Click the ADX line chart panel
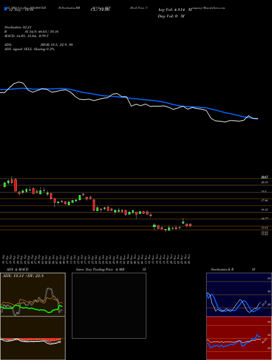The width and height of the screenshot is (272, 360). click(33, 295)
